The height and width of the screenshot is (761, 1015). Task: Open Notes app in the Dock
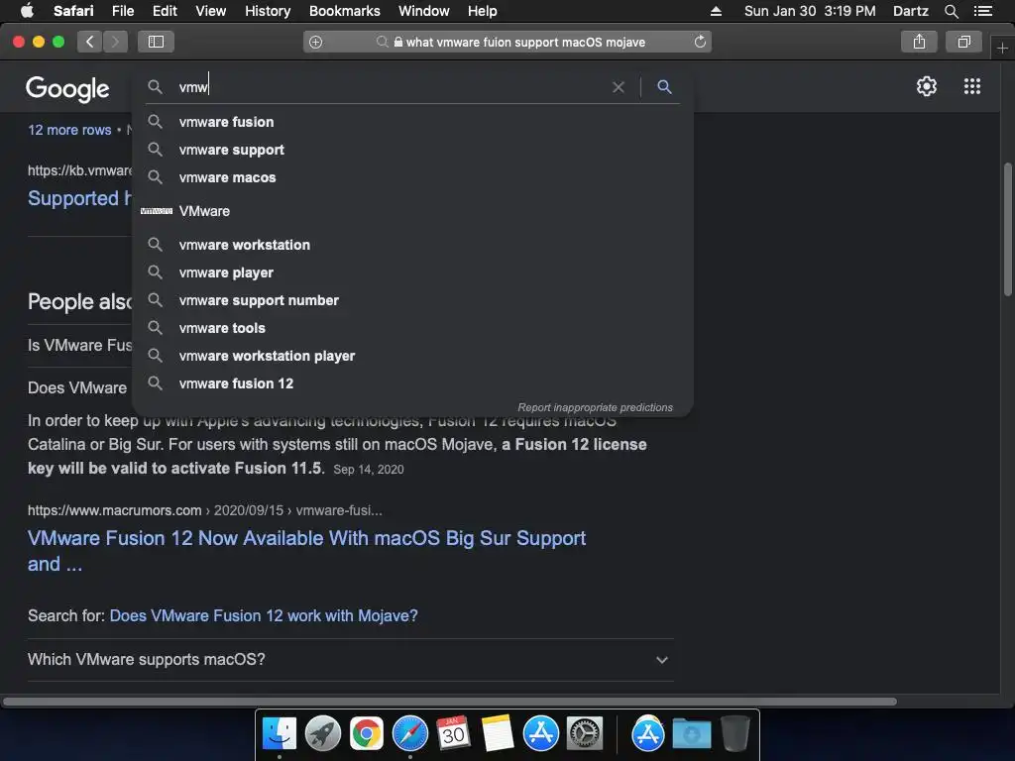pos(498,733)
